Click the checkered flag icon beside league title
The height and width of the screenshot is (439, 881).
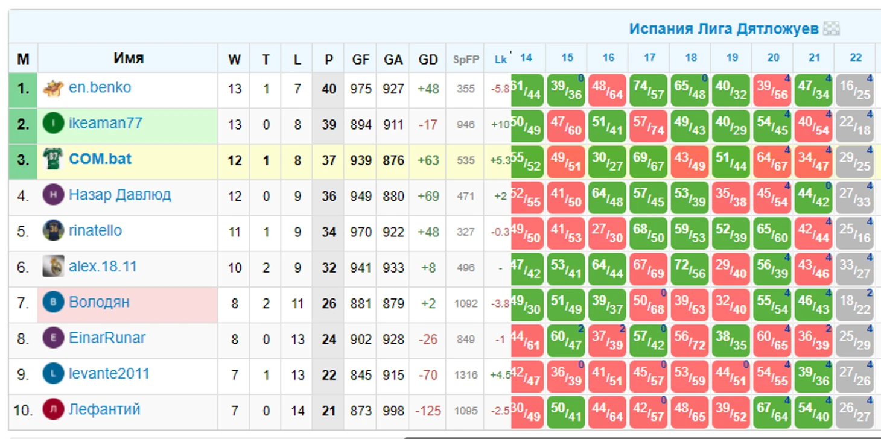point(832,29)
